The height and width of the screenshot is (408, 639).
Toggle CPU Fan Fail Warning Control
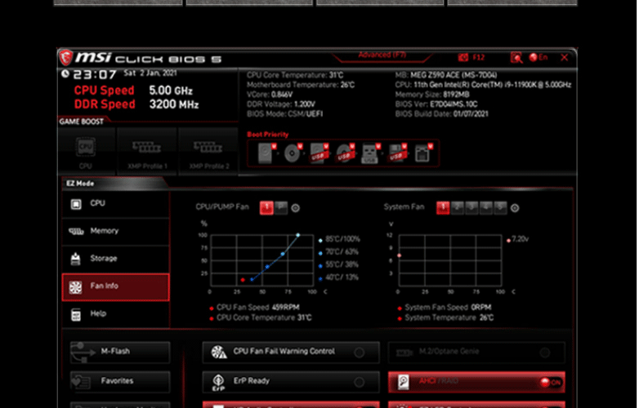[291, 352]
